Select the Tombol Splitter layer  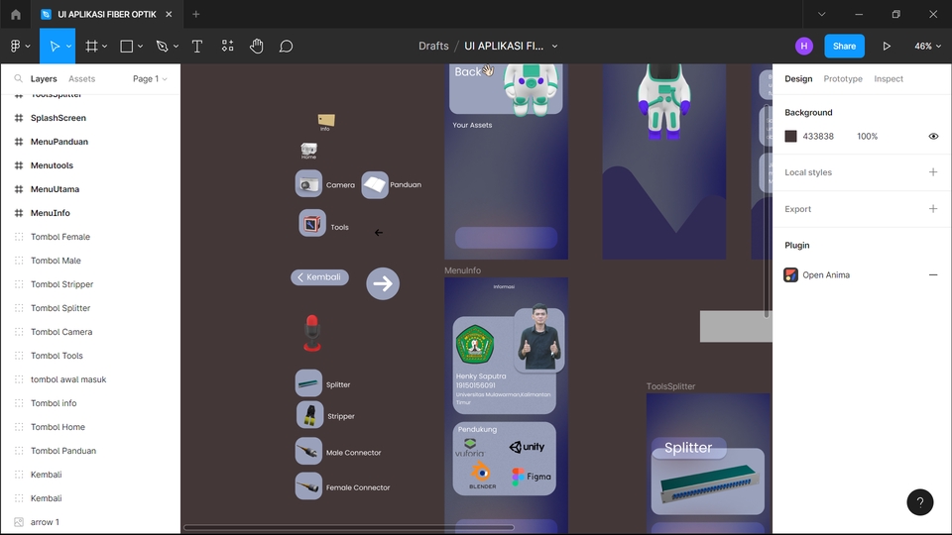point(60,308)
